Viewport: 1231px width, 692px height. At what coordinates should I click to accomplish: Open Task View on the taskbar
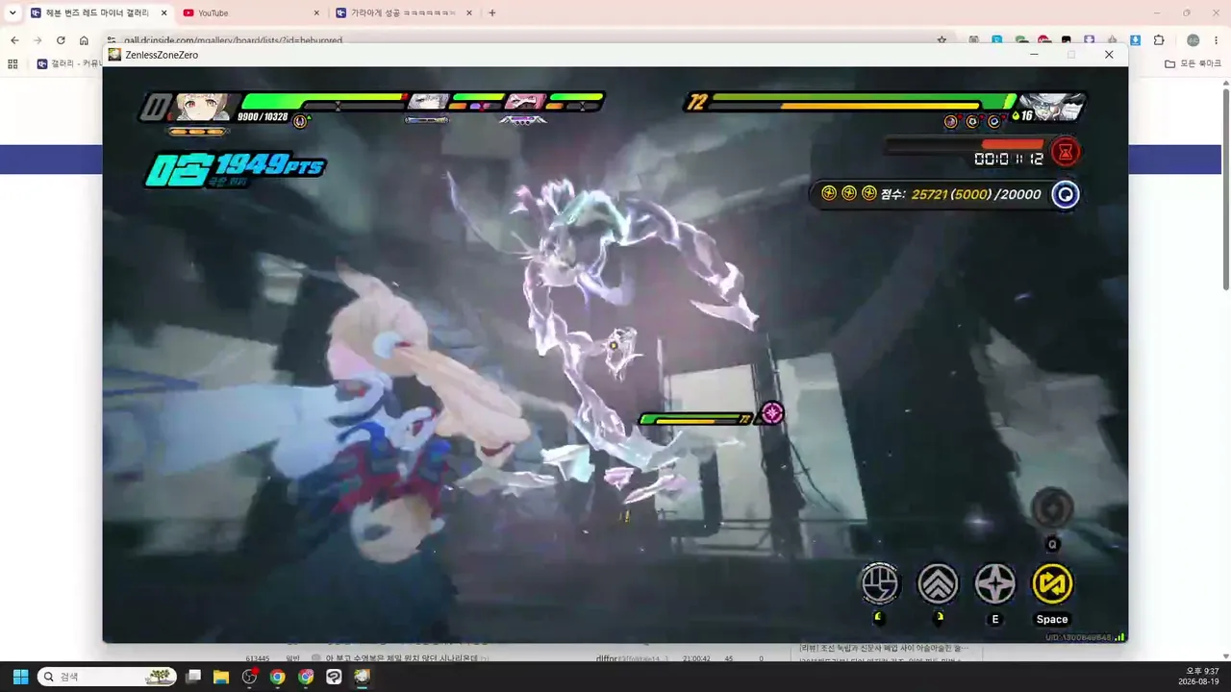[193, 677]
